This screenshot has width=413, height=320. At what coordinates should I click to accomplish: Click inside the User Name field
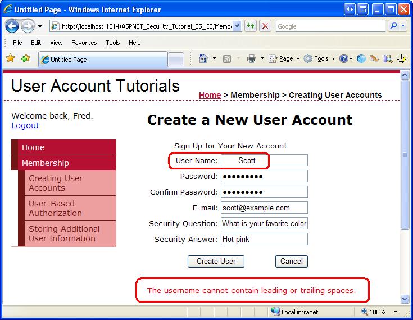[x=264, y=160]
